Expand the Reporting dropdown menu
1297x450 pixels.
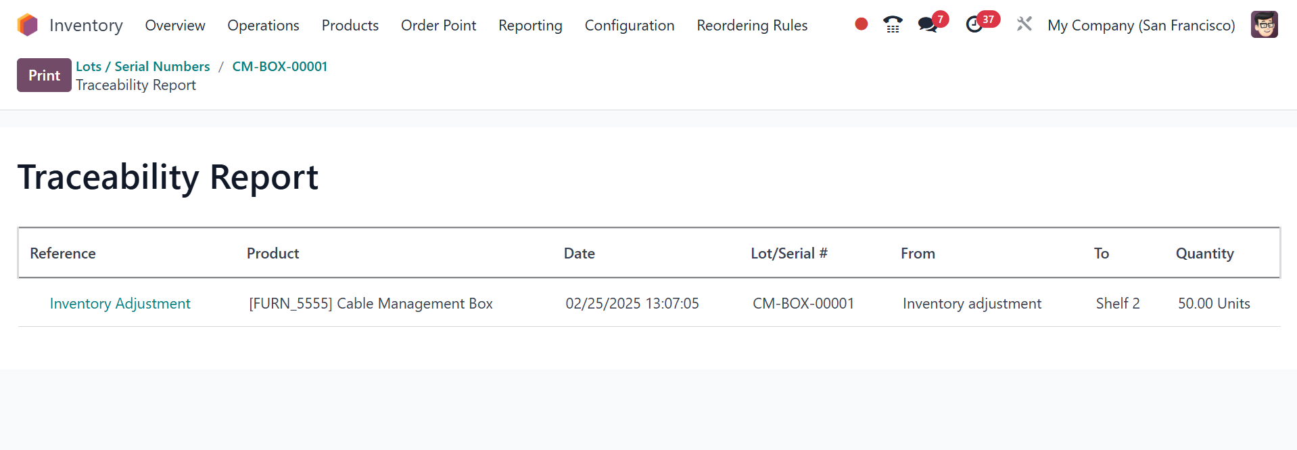pyautogui.click(x=530, y=26)
